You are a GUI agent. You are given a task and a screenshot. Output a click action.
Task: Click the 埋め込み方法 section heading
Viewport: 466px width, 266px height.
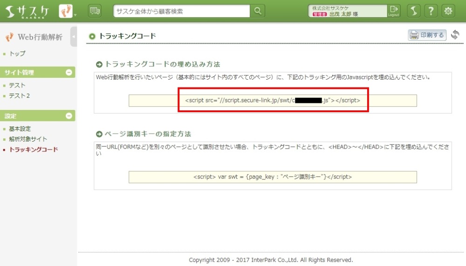tap(162, 64)
